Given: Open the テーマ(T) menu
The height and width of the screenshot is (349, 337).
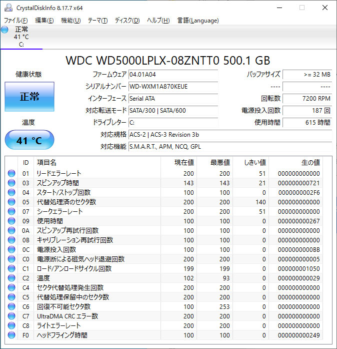Looking at the screenshot, I should point(97,21).
